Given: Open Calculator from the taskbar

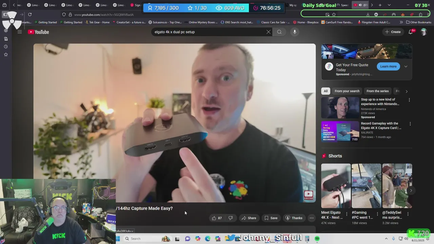Looking at the screenshot, I should [307, 239].
